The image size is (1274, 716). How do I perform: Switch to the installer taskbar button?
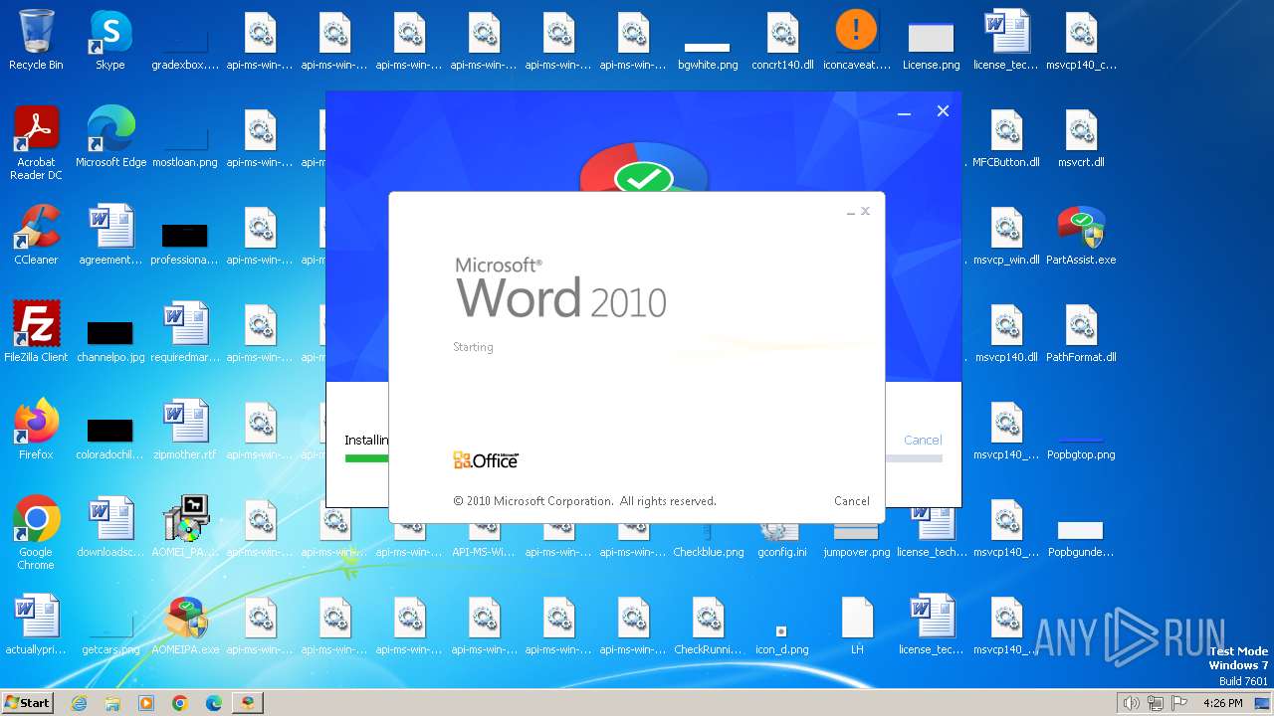tap(248, 703)
